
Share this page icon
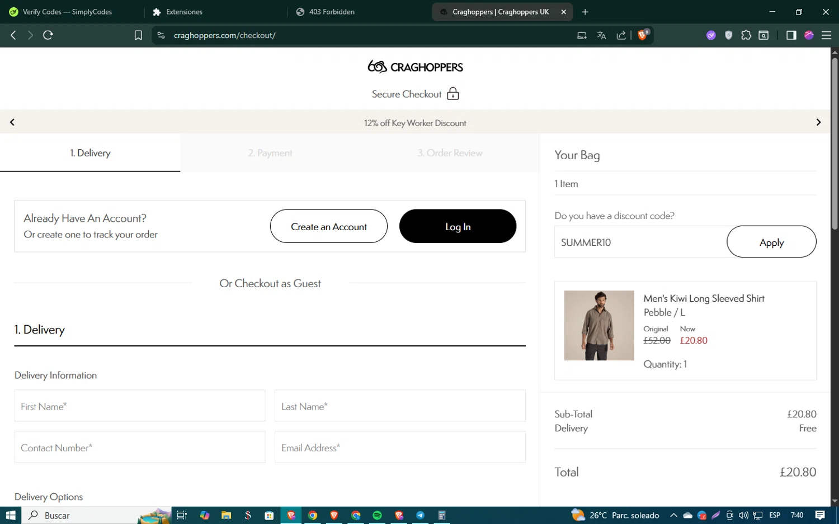621,35
